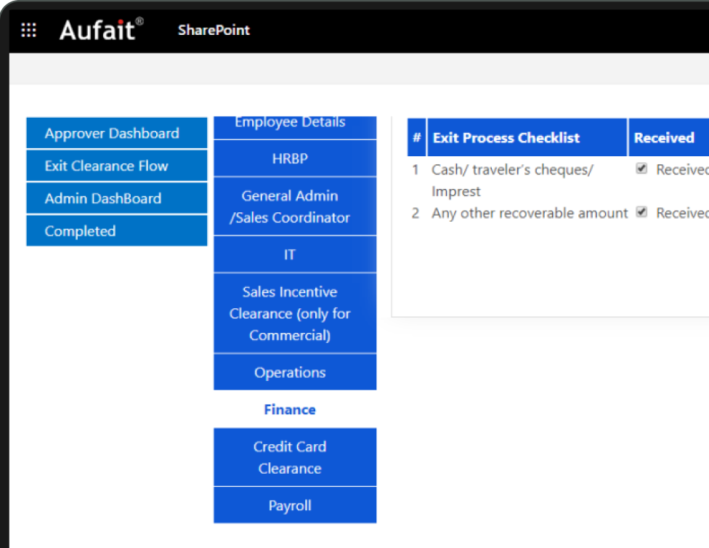709x548 pixels.
Task: Uncheck Received for Cash/traveler's cheques row
Action: point(641,169)
